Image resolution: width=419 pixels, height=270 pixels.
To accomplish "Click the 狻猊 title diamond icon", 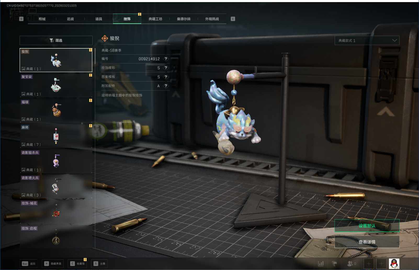I will [105, 38].
